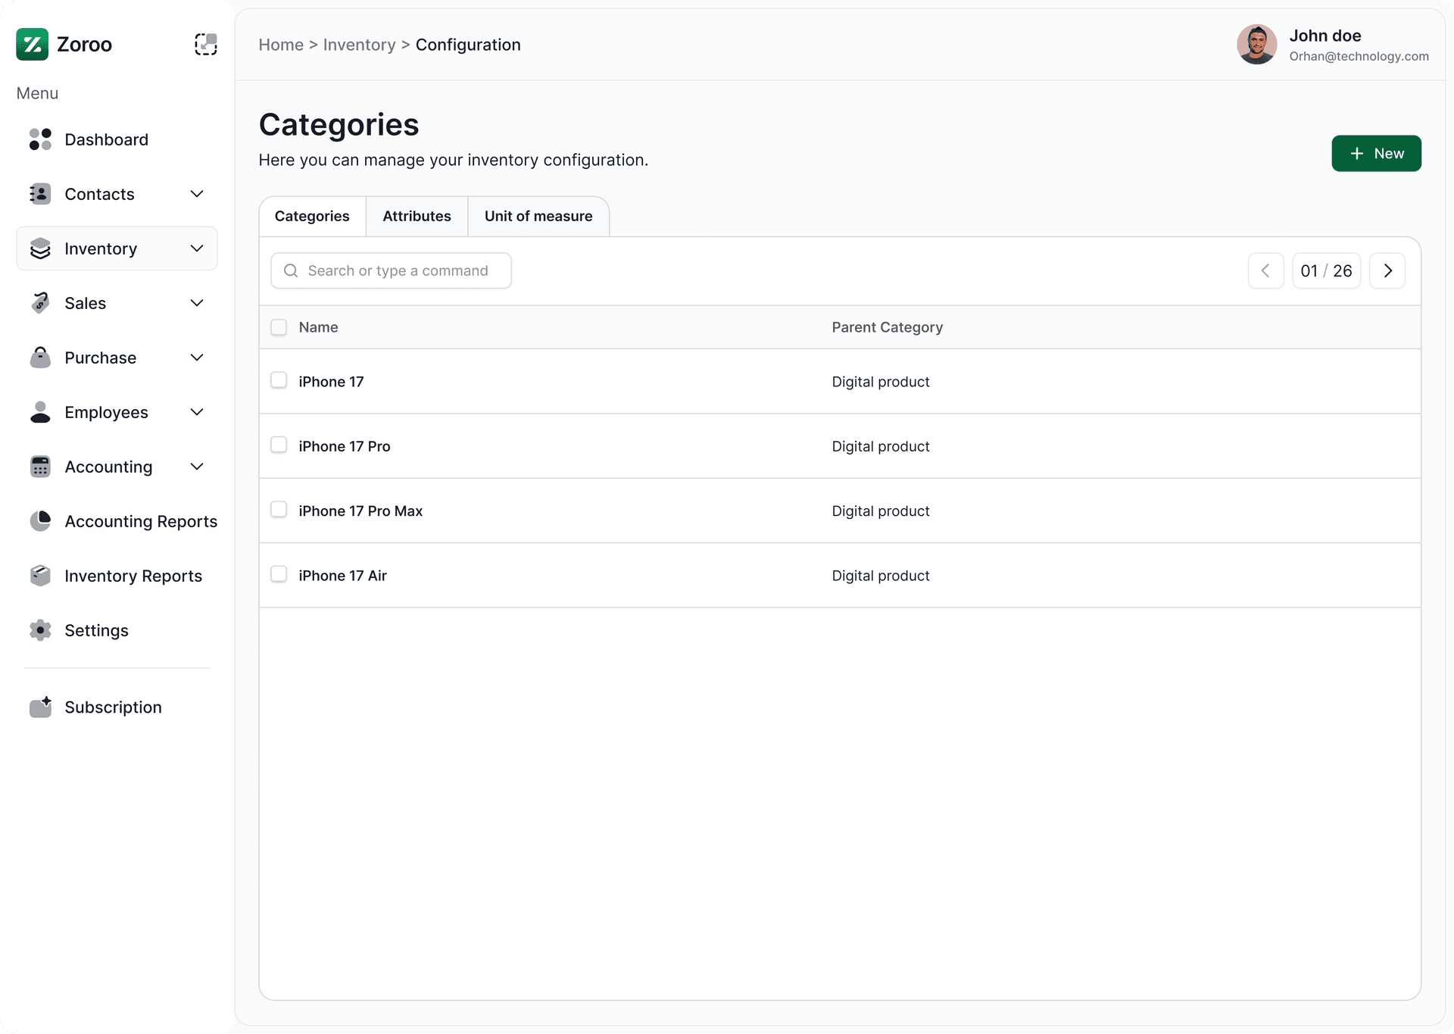The width and height of the screenshot is (1454, 1034).
Task: Open Dashboard via its dots icon
Action: pos(40,139)
